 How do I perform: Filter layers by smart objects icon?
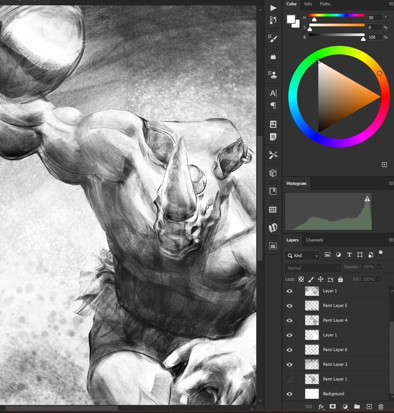(x=370, y=254)
